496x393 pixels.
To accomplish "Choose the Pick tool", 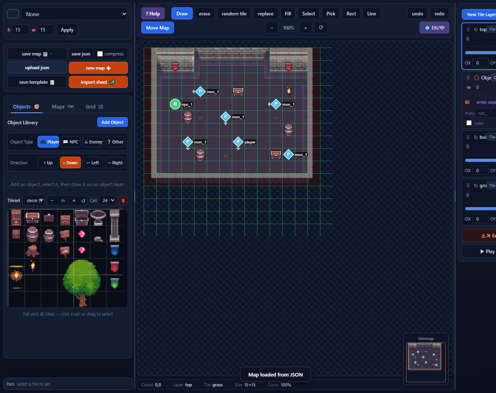I will coord(331,14).
